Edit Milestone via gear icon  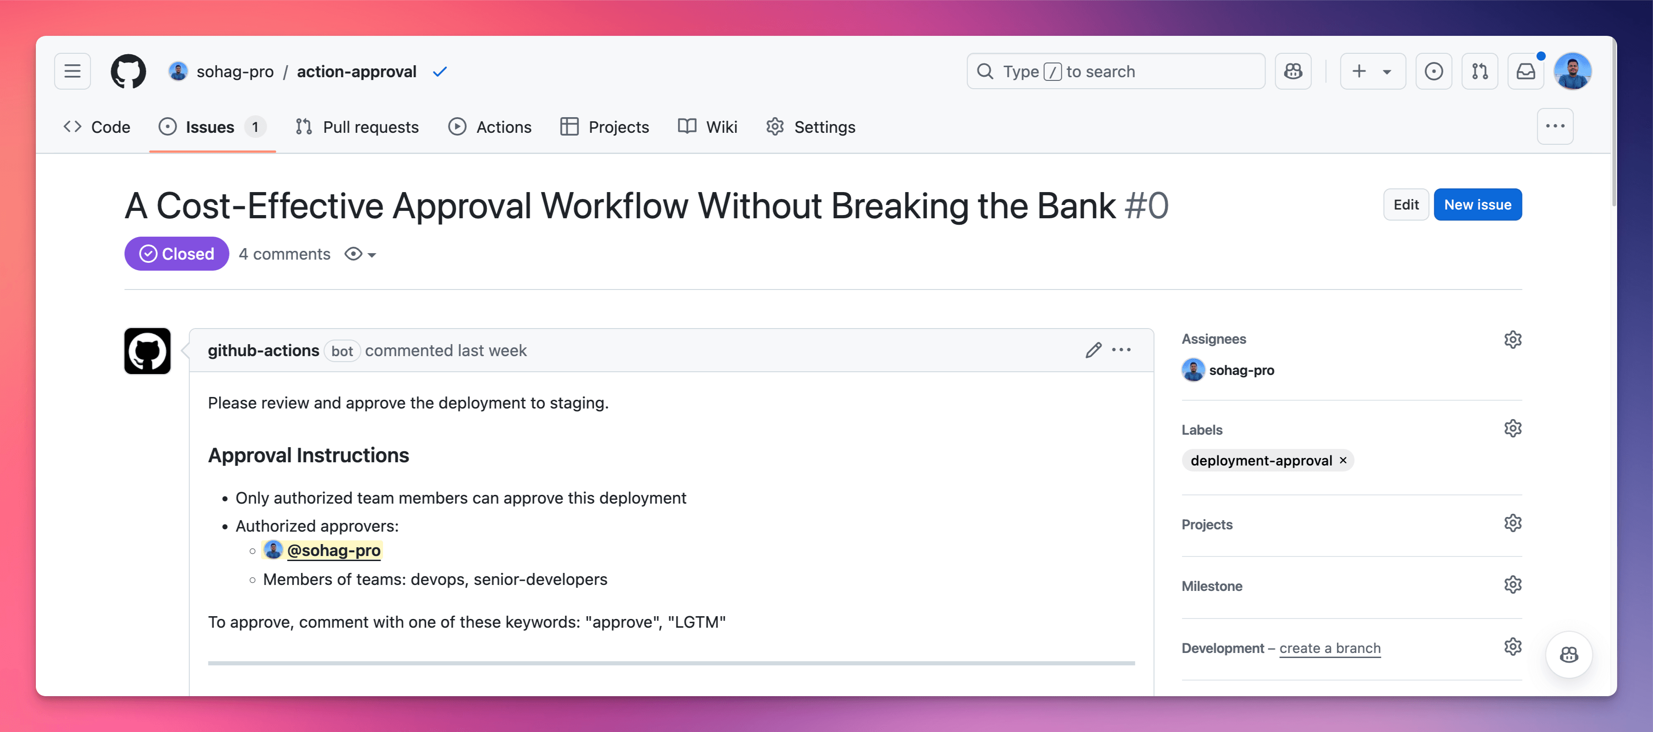pyautogui.click(x=1512, y=585)
